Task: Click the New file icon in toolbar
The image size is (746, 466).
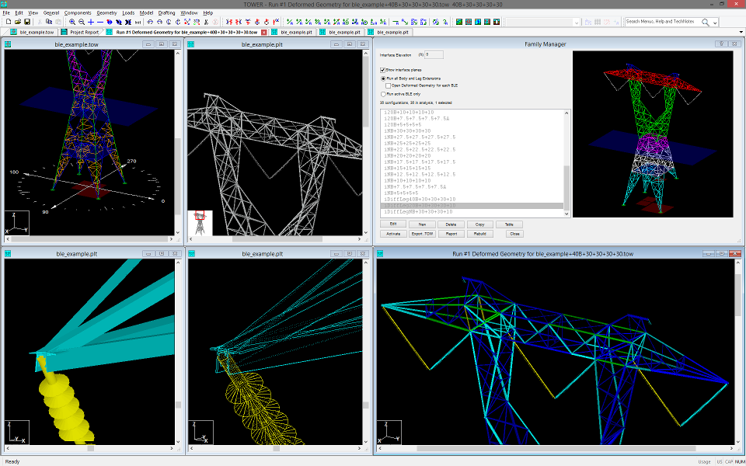Action: [x=9, y=22]
